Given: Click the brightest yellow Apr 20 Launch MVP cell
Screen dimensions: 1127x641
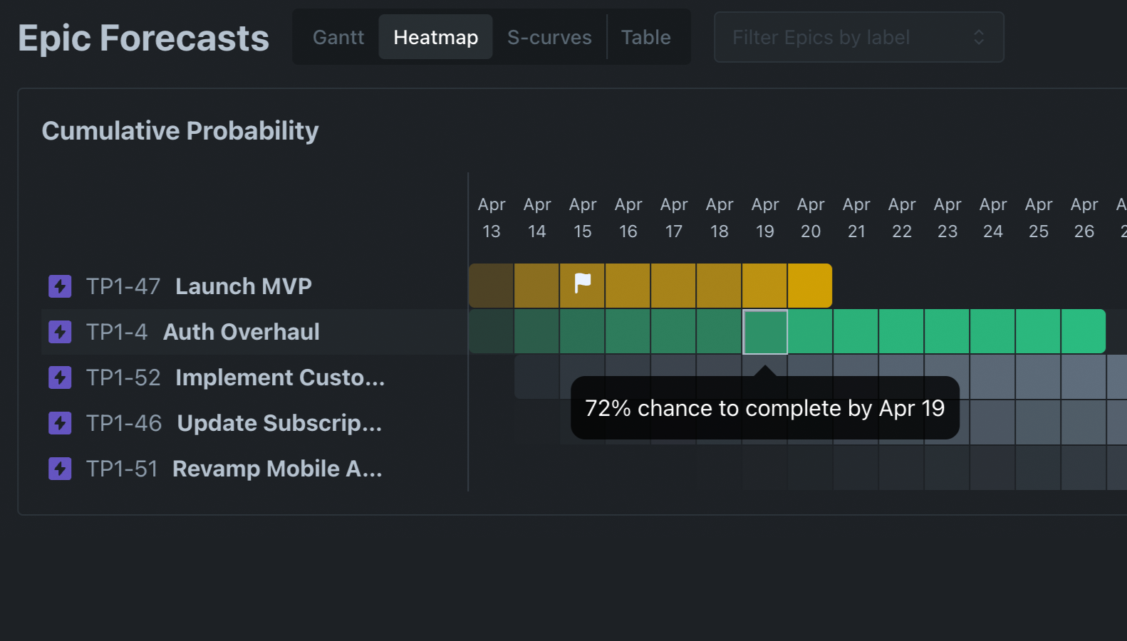Looking at the screenshot, I should [x=810, y=286].
